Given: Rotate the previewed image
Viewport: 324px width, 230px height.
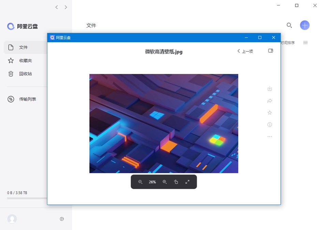Looking at the screenshot, I should pos(176,182).
